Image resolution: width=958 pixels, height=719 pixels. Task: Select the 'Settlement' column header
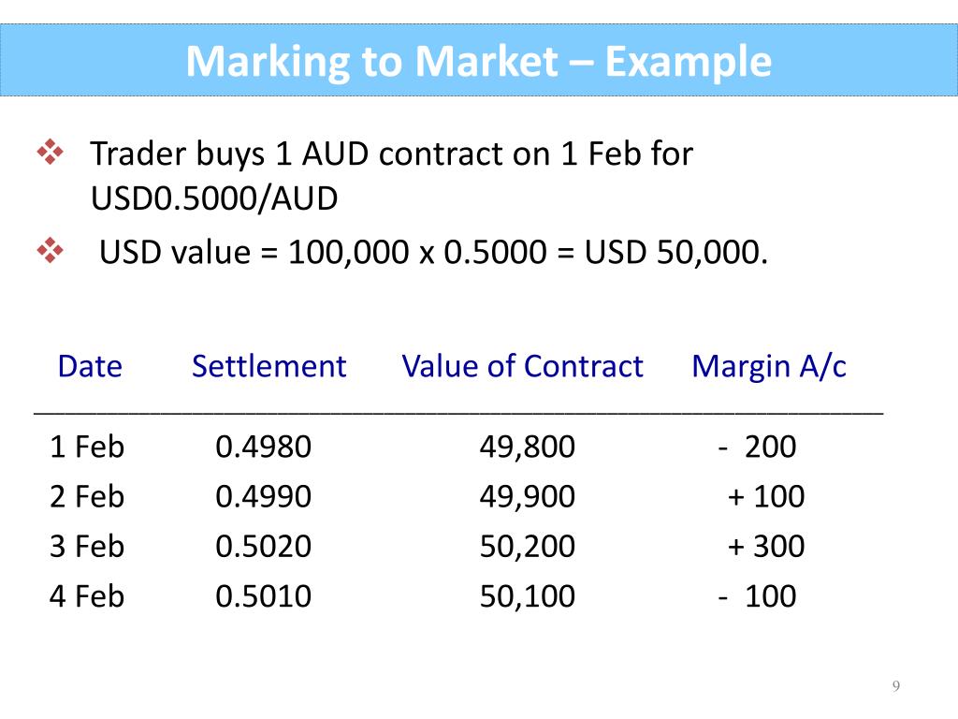[x=269, y=366]
